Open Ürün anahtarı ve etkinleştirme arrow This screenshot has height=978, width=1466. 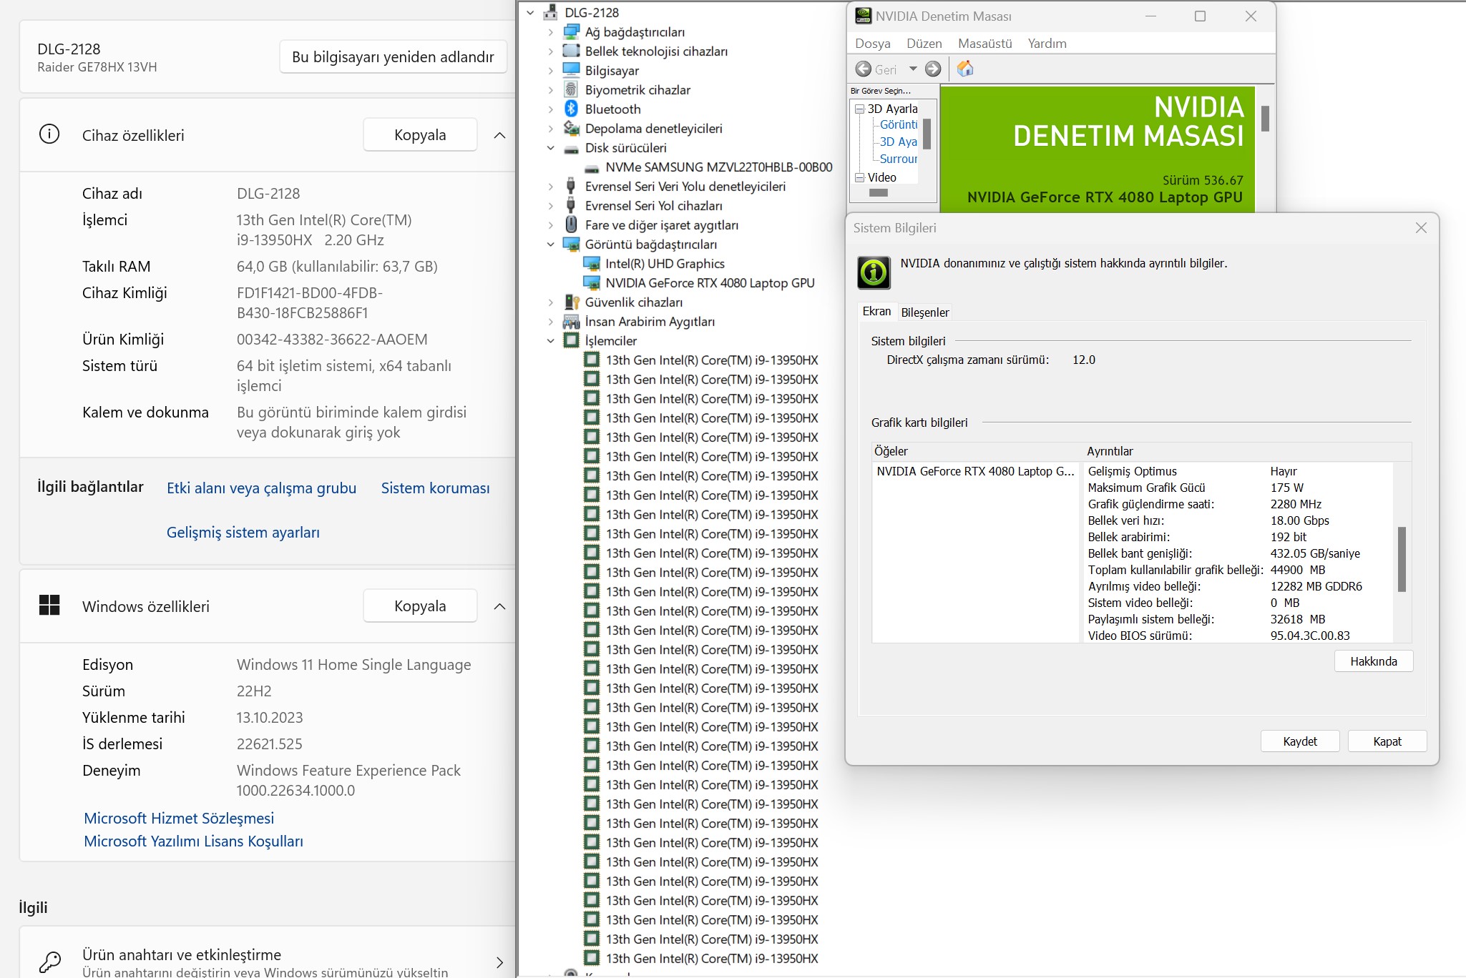(x=499, y=962)
